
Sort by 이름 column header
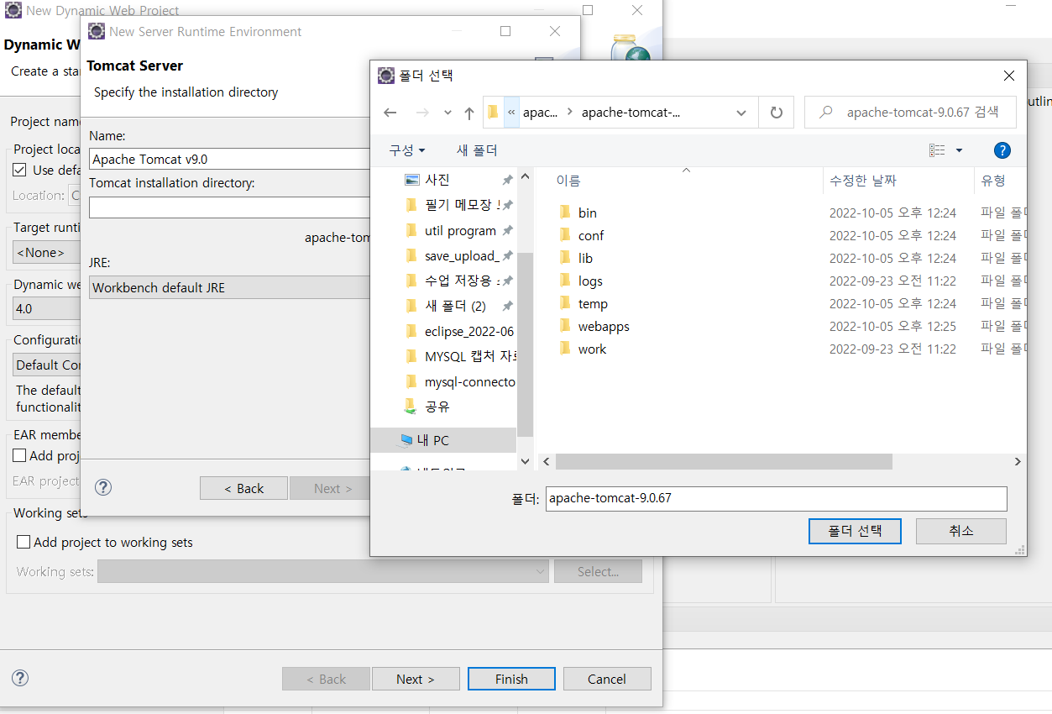(568, 180)
